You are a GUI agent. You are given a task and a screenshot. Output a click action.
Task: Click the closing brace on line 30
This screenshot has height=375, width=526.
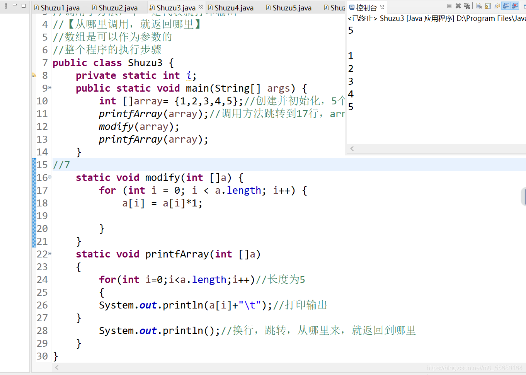55,356
